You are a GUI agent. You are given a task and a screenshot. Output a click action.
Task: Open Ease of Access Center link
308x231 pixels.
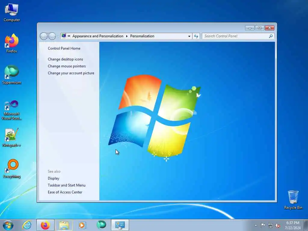click(x=65, y=192)
